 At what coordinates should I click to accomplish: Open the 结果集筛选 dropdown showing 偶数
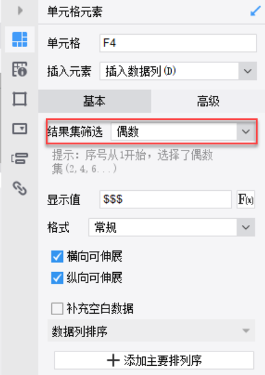click(x=183, y=131)
